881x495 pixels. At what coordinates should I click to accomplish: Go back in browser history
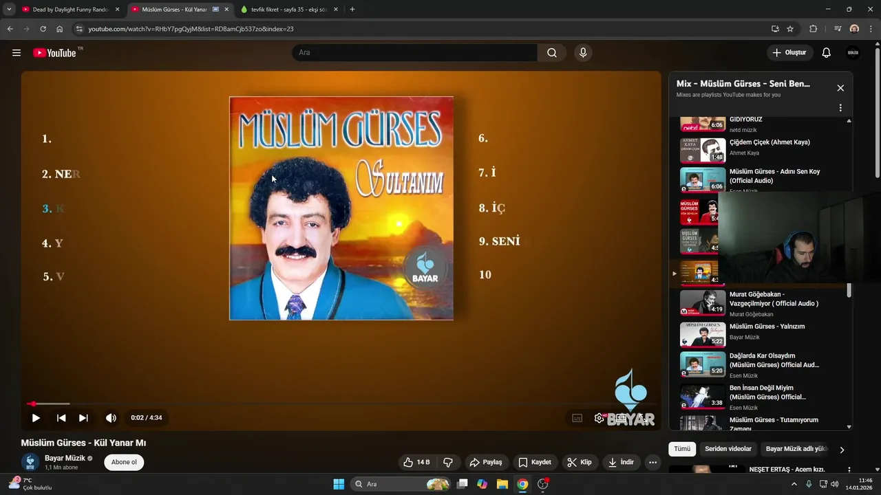[10, 29]
